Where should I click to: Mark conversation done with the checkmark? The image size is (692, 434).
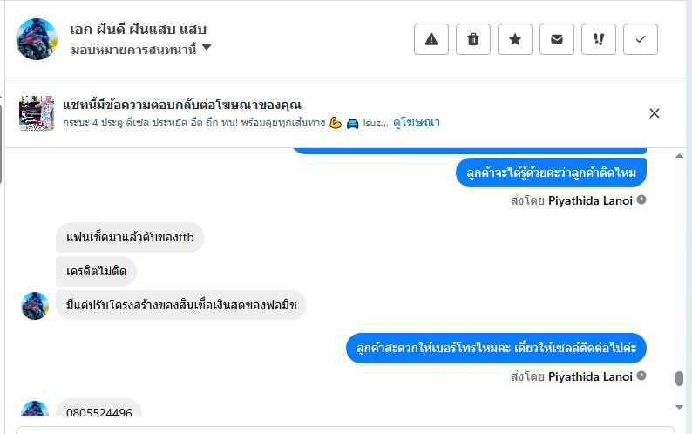(x=641, y=39)
